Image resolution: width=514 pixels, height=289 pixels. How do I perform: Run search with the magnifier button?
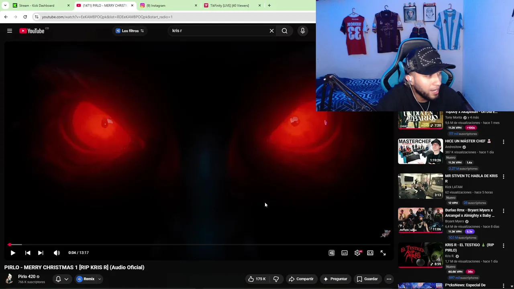[284, 31]
